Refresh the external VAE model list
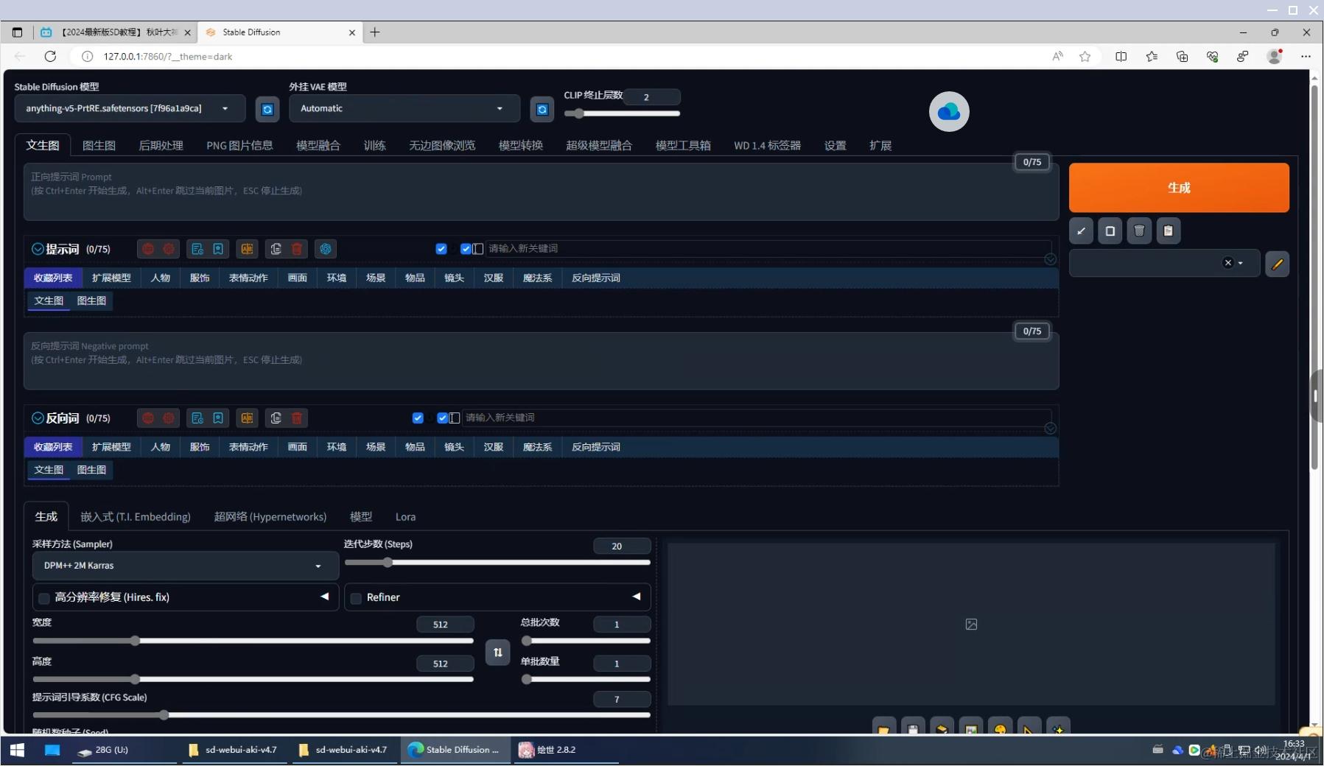Image resolution: width=1324 pixels, height=766 pixels. point(542,109)
